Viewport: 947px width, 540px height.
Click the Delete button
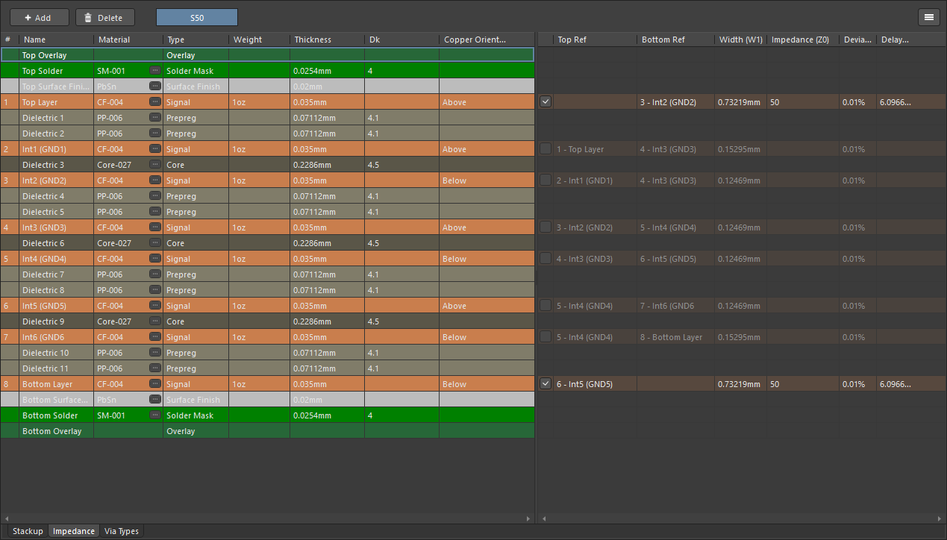click(x=105, y=17)
